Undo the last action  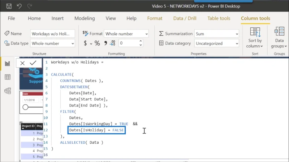point(19,6)
